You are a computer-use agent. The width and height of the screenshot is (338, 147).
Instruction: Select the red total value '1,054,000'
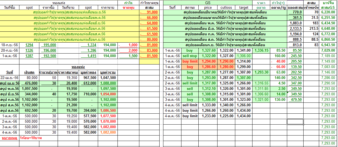click(108, 94)
